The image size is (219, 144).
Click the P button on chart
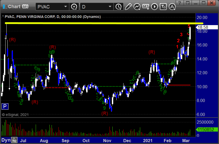pos(5,106)
